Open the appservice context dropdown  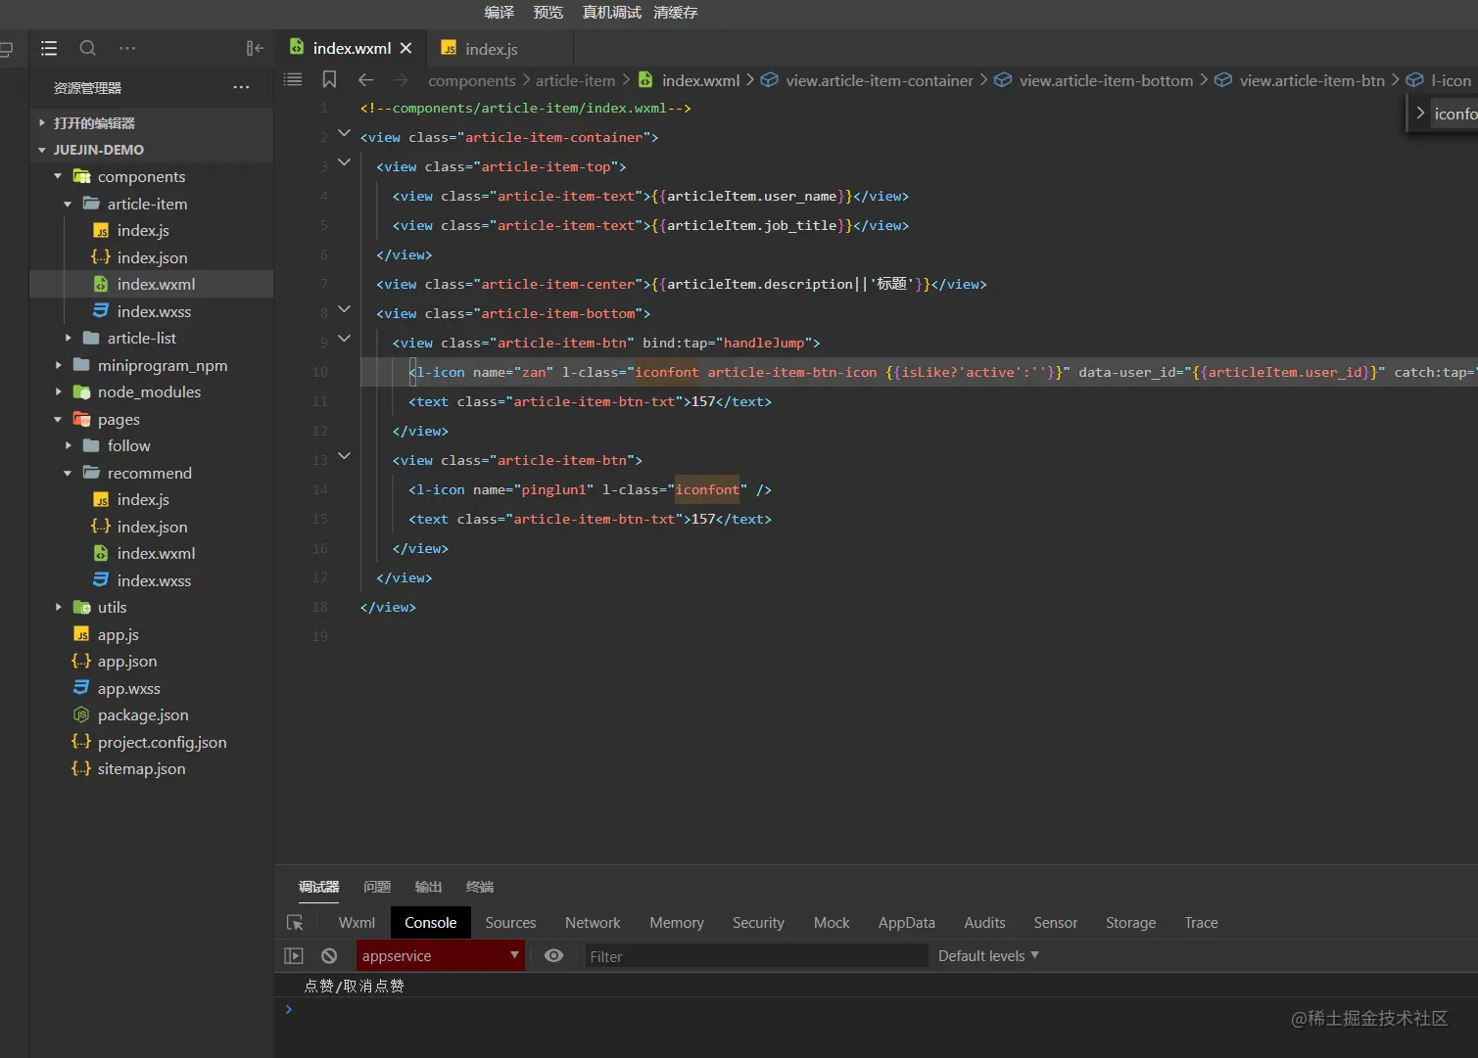click(440, 955)
